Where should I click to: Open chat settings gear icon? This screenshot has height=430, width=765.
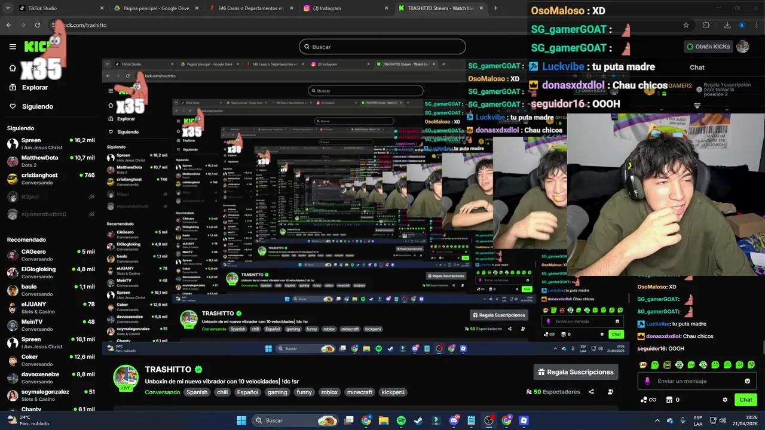coord(725,400)
